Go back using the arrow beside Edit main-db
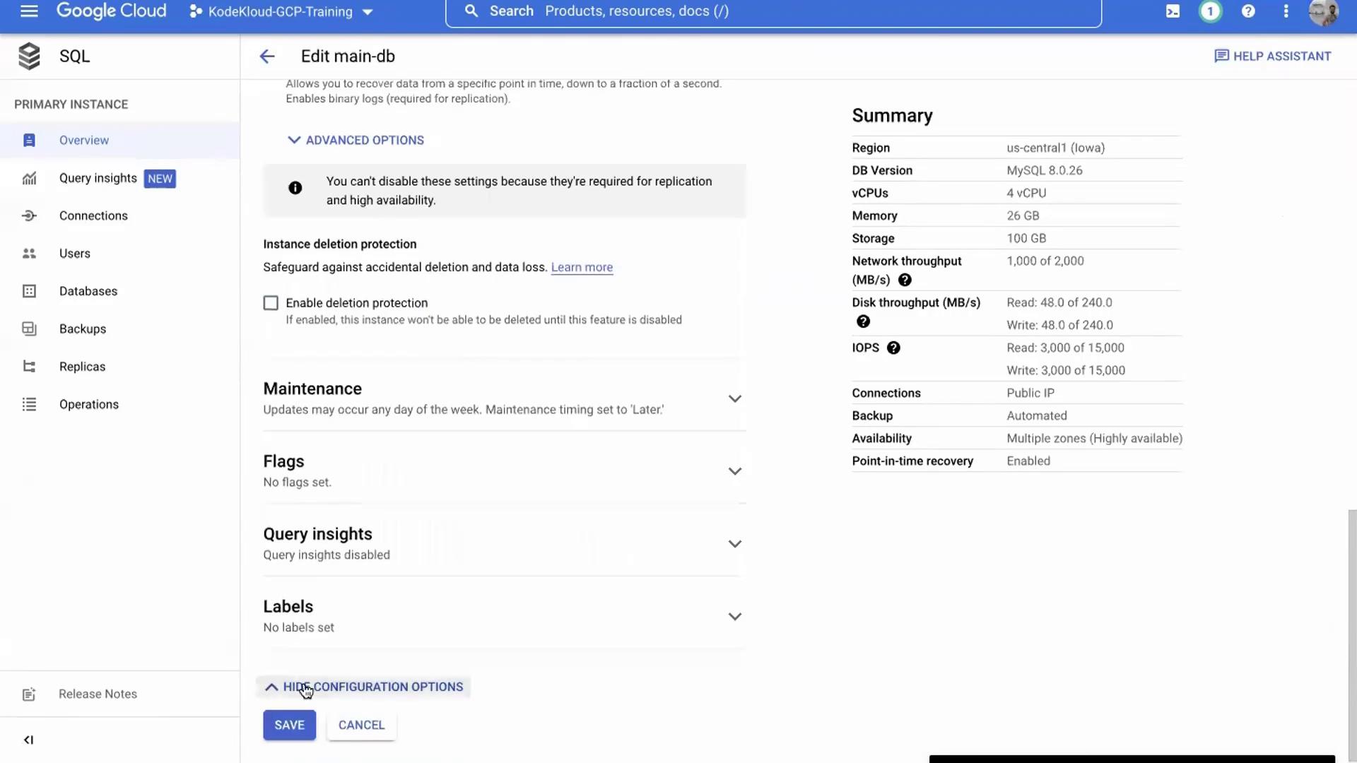 pos(266,57)
